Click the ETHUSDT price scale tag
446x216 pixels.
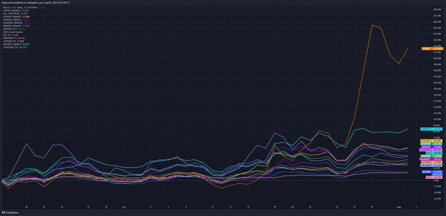[432, 141]
